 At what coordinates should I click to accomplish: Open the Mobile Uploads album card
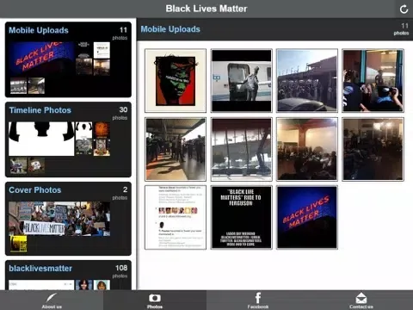click(68, 59)
